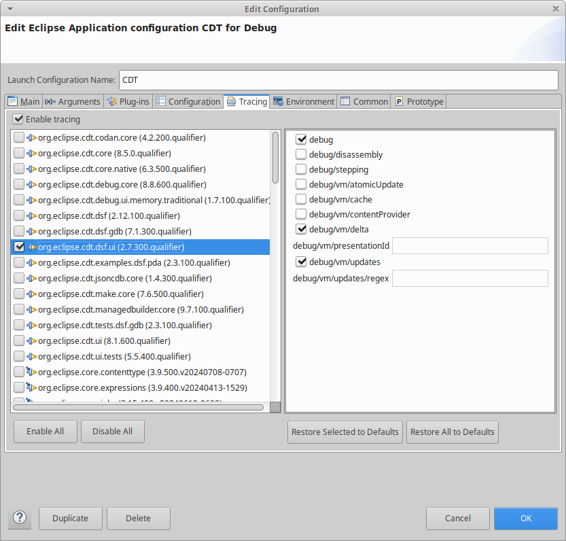Screen dimensions: 566x541
Task: Switch to the Environment tab
Action: (304, 101)
